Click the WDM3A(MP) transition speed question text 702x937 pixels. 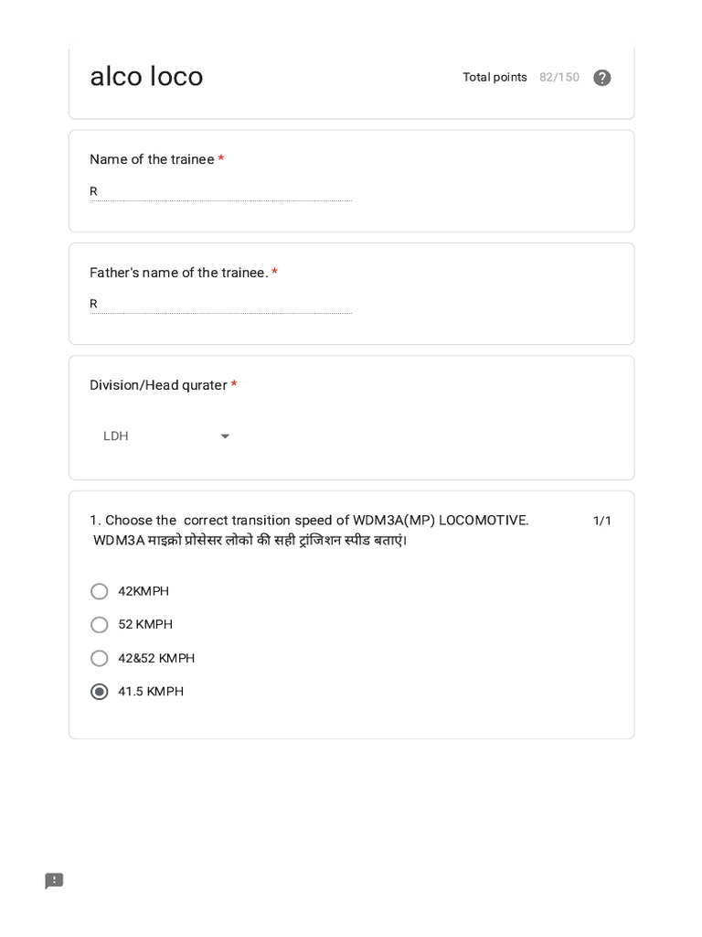coord(309,520)
